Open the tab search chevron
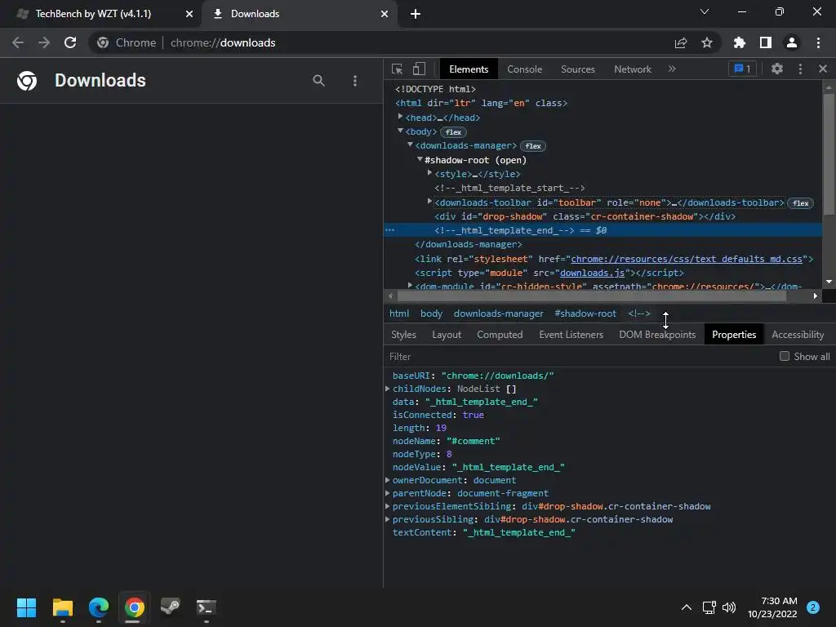Viewport: 836px width, 627px height. 705,11
